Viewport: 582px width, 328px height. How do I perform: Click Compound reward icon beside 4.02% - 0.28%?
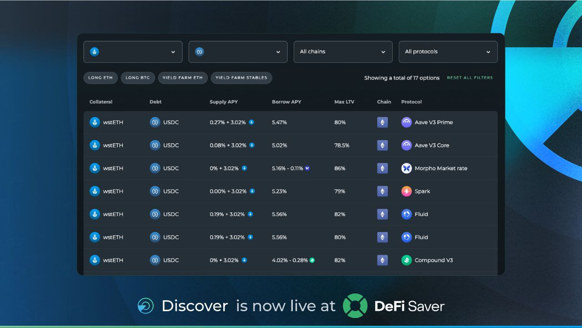coord(312,260)
